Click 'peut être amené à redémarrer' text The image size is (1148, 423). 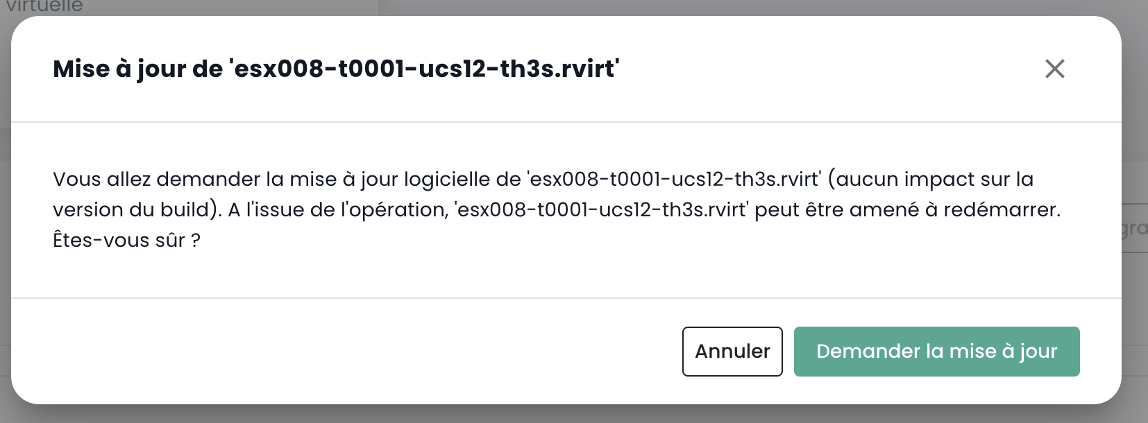(x=907, y=209)
